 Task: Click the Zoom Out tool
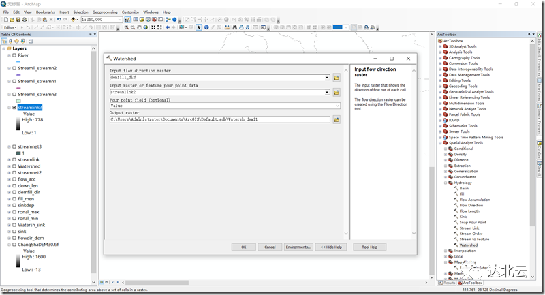click(133, 27)
